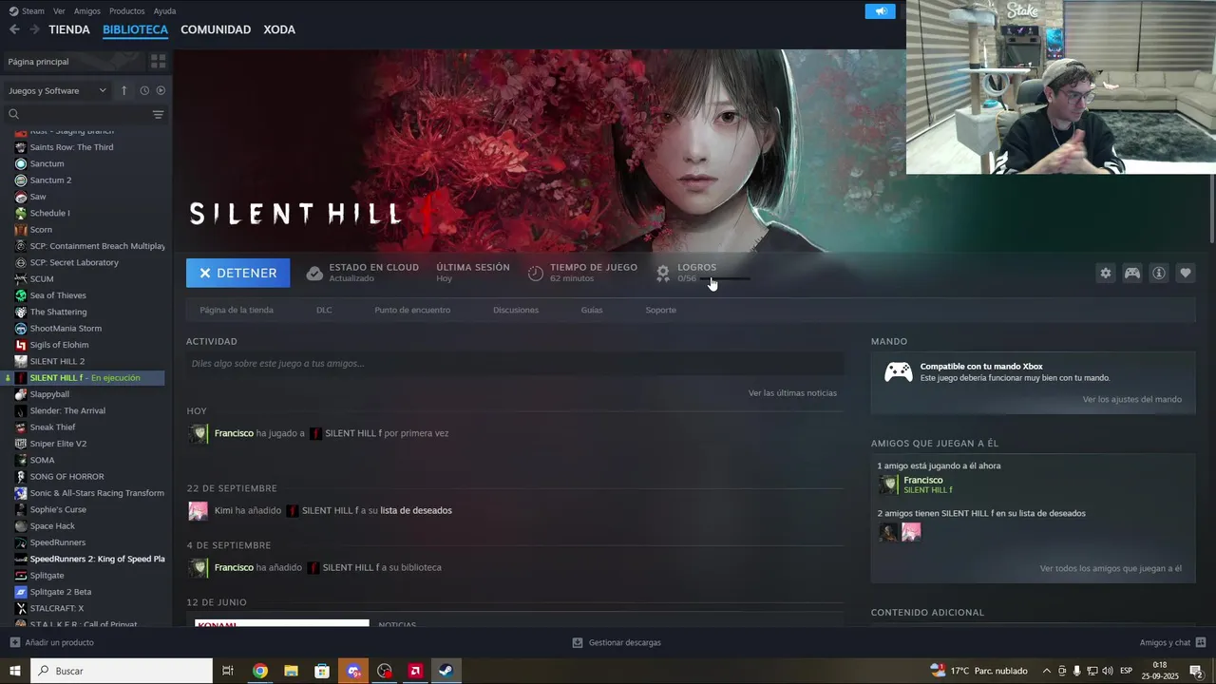Screen dimensions: 1216x684
Task: Open controller settings icon for the game
Action: click(1132, 273)
